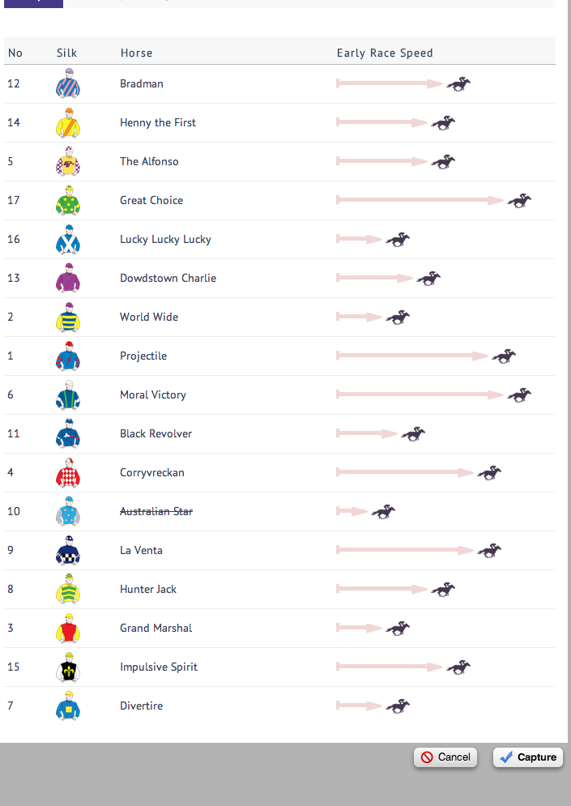The width and height of the screenshot is (571, 806).
Task: Click Moral Victory's running horse marker
Action: coord(519,394)
